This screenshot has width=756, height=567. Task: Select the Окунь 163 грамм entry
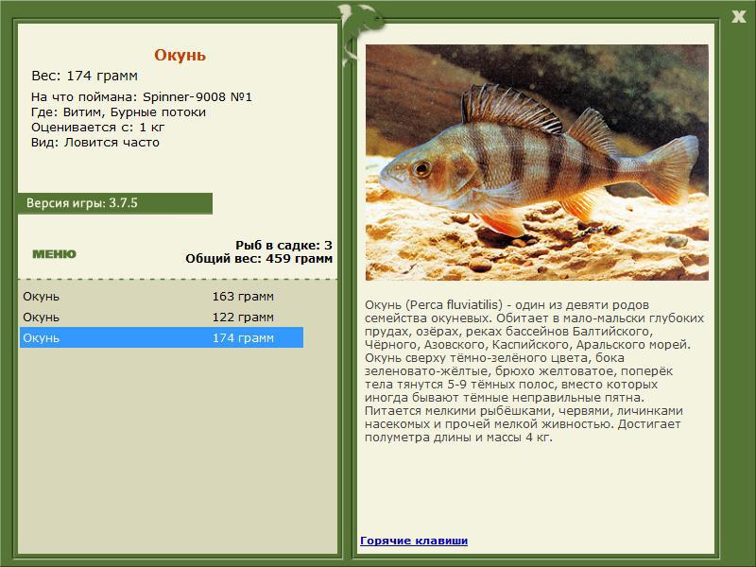click(x=162, y=296)
